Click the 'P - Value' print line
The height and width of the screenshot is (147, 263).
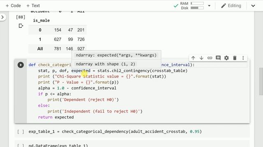78,82
